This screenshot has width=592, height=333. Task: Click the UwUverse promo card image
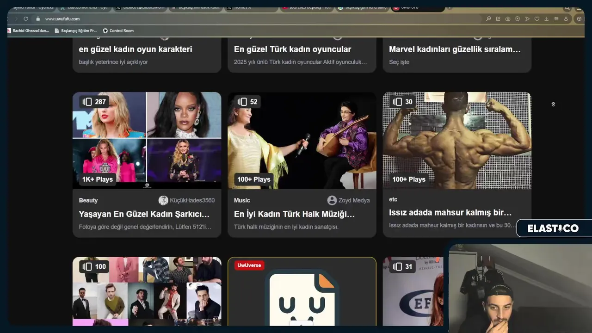tap(302, 291)
